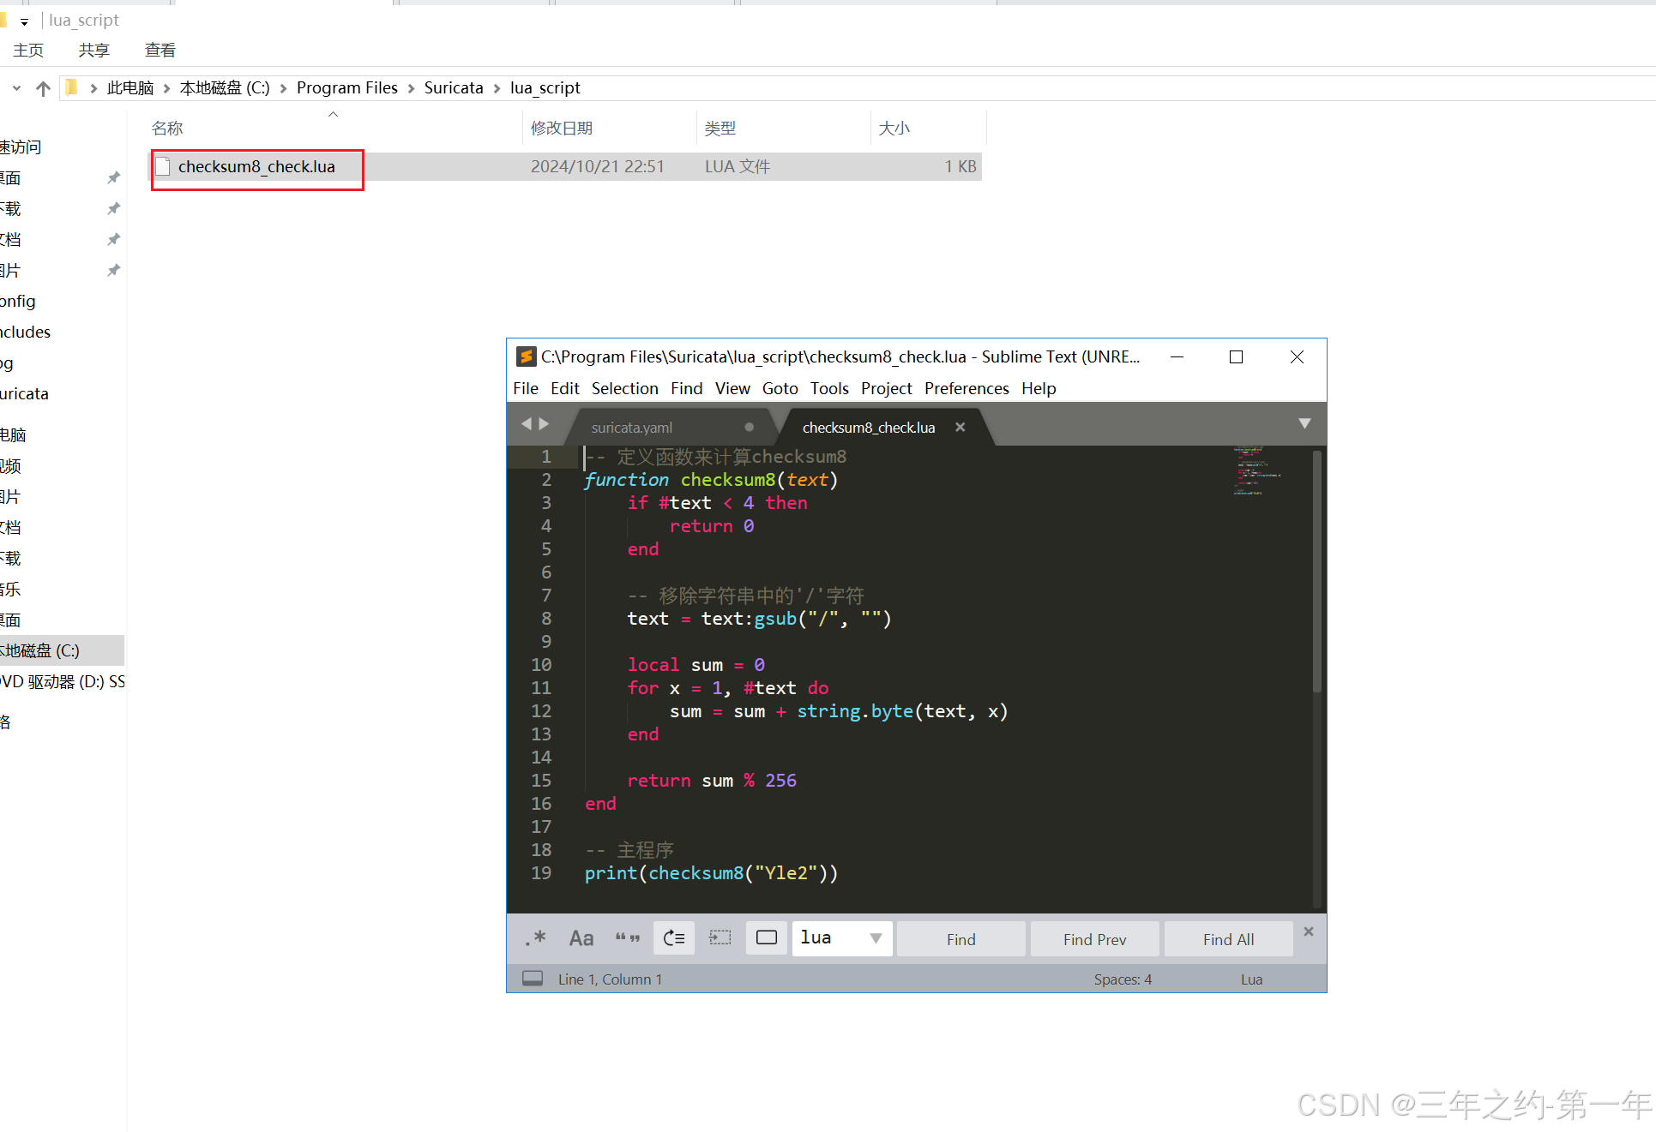Open the Spaces: 4 indentation menu
The image size is (1656, 1132).
coord(1123,979)
